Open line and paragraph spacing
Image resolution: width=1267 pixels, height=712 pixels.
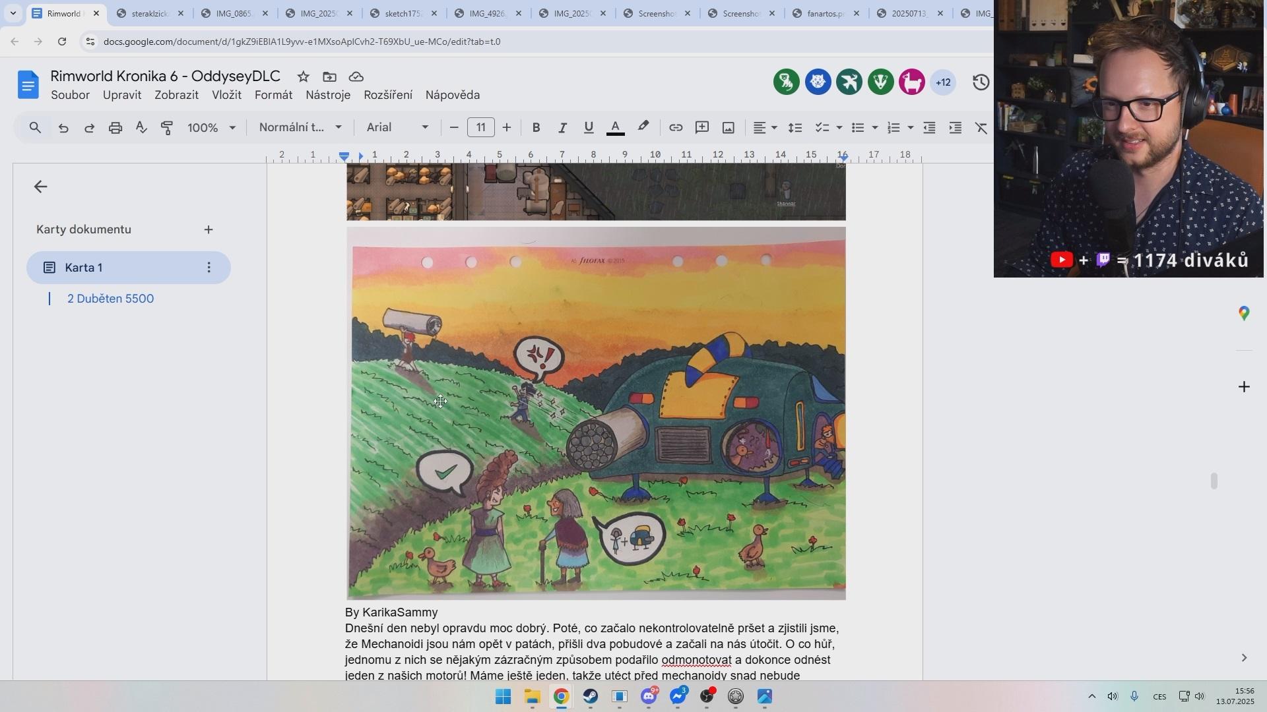[x=795, y=128]
